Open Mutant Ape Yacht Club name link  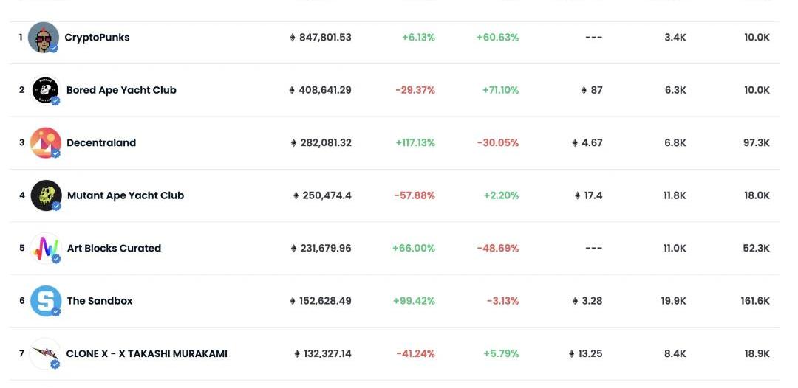pyautogui.click(x=126, y=195)
